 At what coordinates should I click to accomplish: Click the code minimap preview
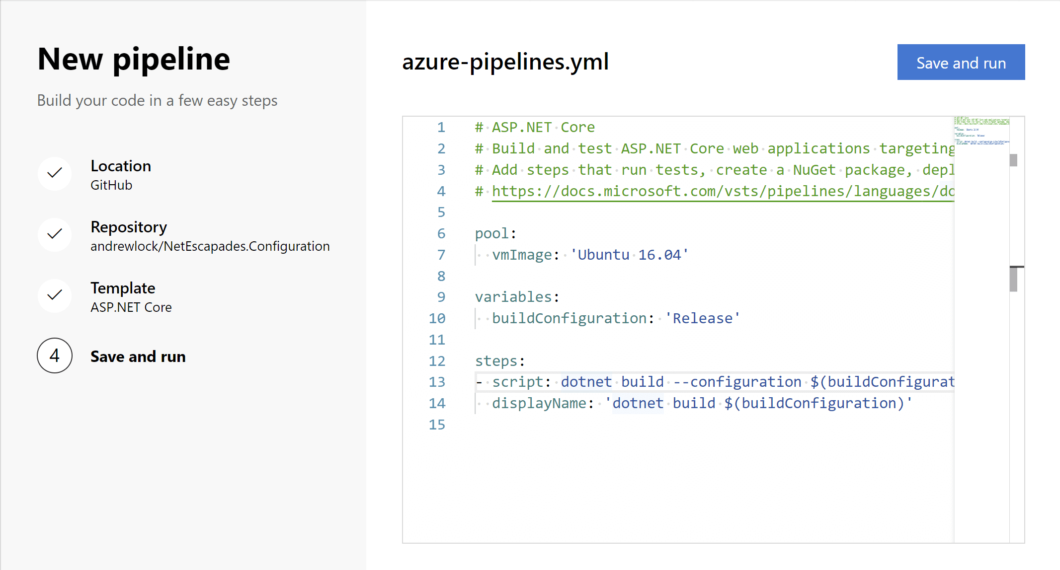[981, 132]
